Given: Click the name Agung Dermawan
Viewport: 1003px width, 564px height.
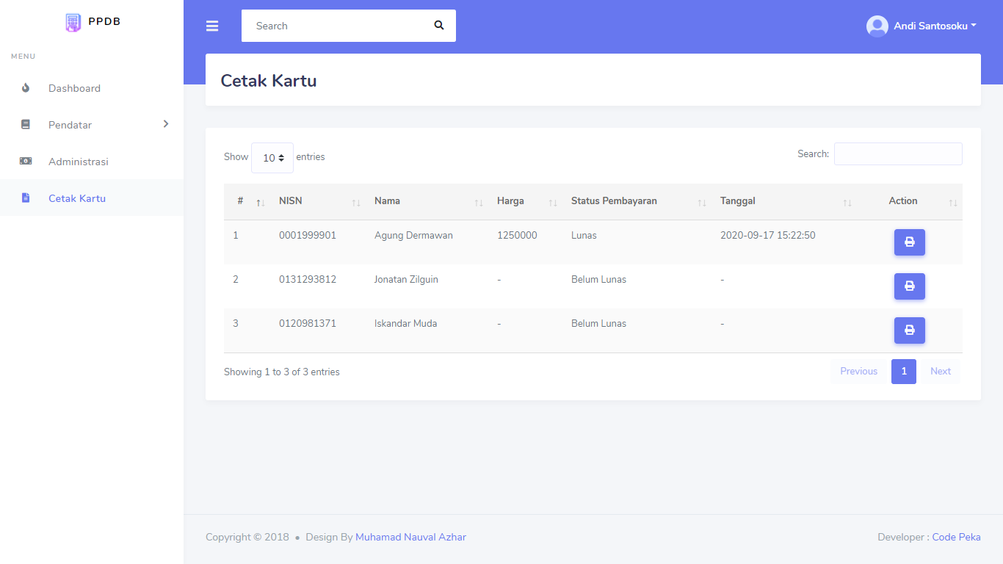Looking at the screenshot, I should click(x=413, y=236).
